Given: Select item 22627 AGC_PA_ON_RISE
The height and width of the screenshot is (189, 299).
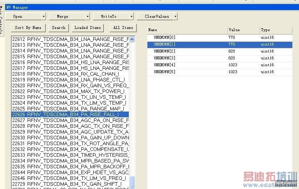Looking at the screenshot, I should point(70,120).
